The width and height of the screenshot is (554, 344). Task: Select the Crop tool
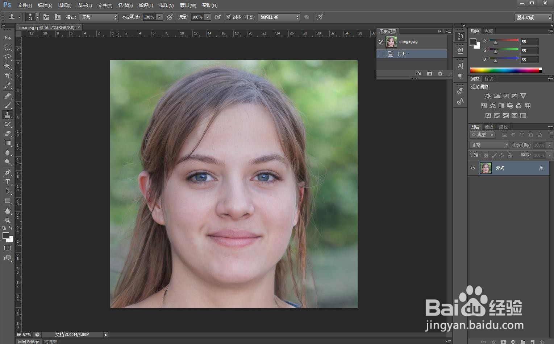[x=8, y=76]
